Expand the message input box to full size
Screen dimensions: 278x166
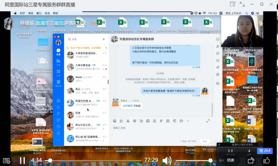[208, 121]
